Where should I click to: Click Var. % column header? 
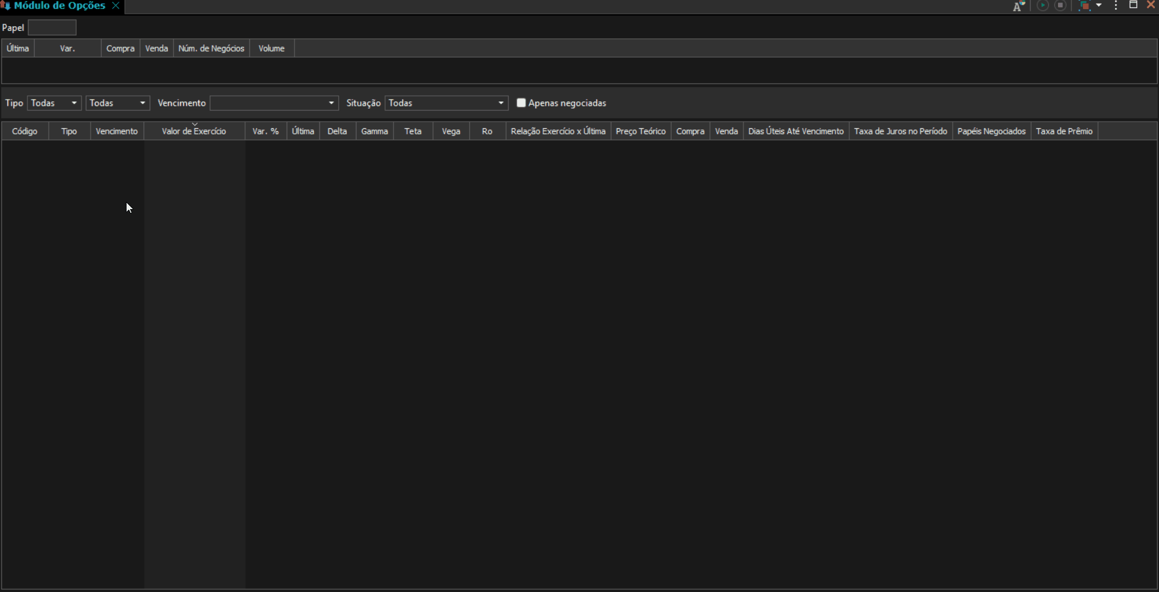click(266, 131)
